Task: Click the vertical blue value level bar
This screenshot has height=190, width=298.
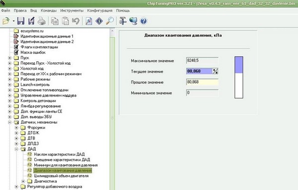Action: click(239, 77)
